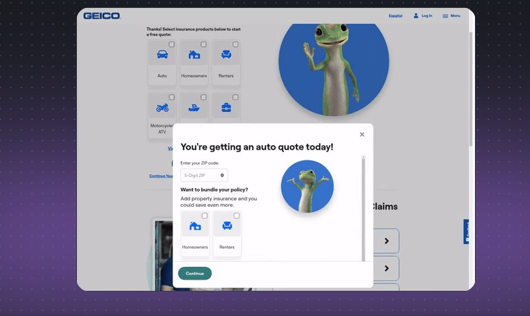Viewport: 530px width, 316px height.
Task: Expand the first claims chevron arrow
Action: point(386,241)
